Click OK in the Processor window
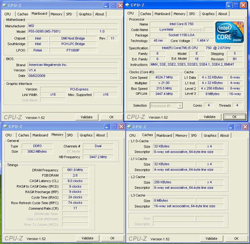This screenshot has height=244, width=250. [x=234, y=117]
